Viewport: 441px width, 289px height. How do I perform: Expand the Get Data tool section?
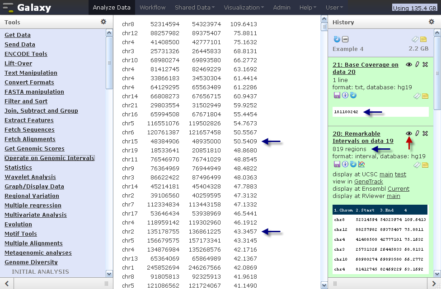18,35
